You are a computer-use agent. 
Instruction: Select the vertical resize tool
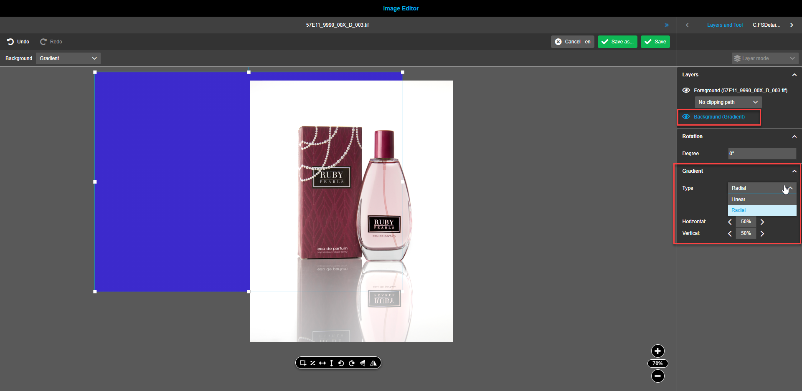click(331, 363)
